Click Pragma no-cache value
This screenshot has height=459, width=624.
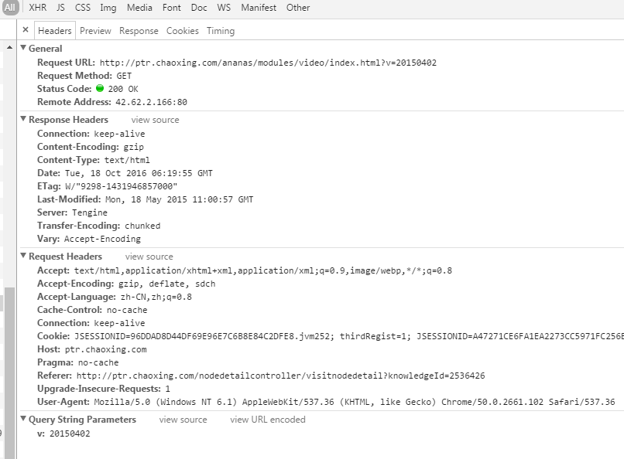(98, 362)
